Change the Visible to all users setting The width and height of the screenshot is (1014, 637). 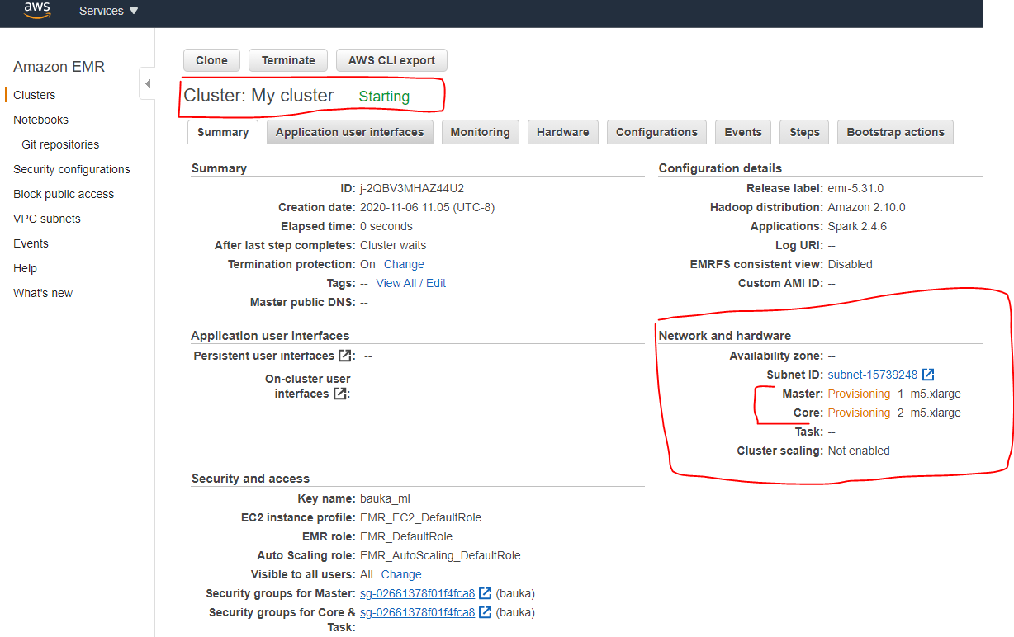[401, 574]
